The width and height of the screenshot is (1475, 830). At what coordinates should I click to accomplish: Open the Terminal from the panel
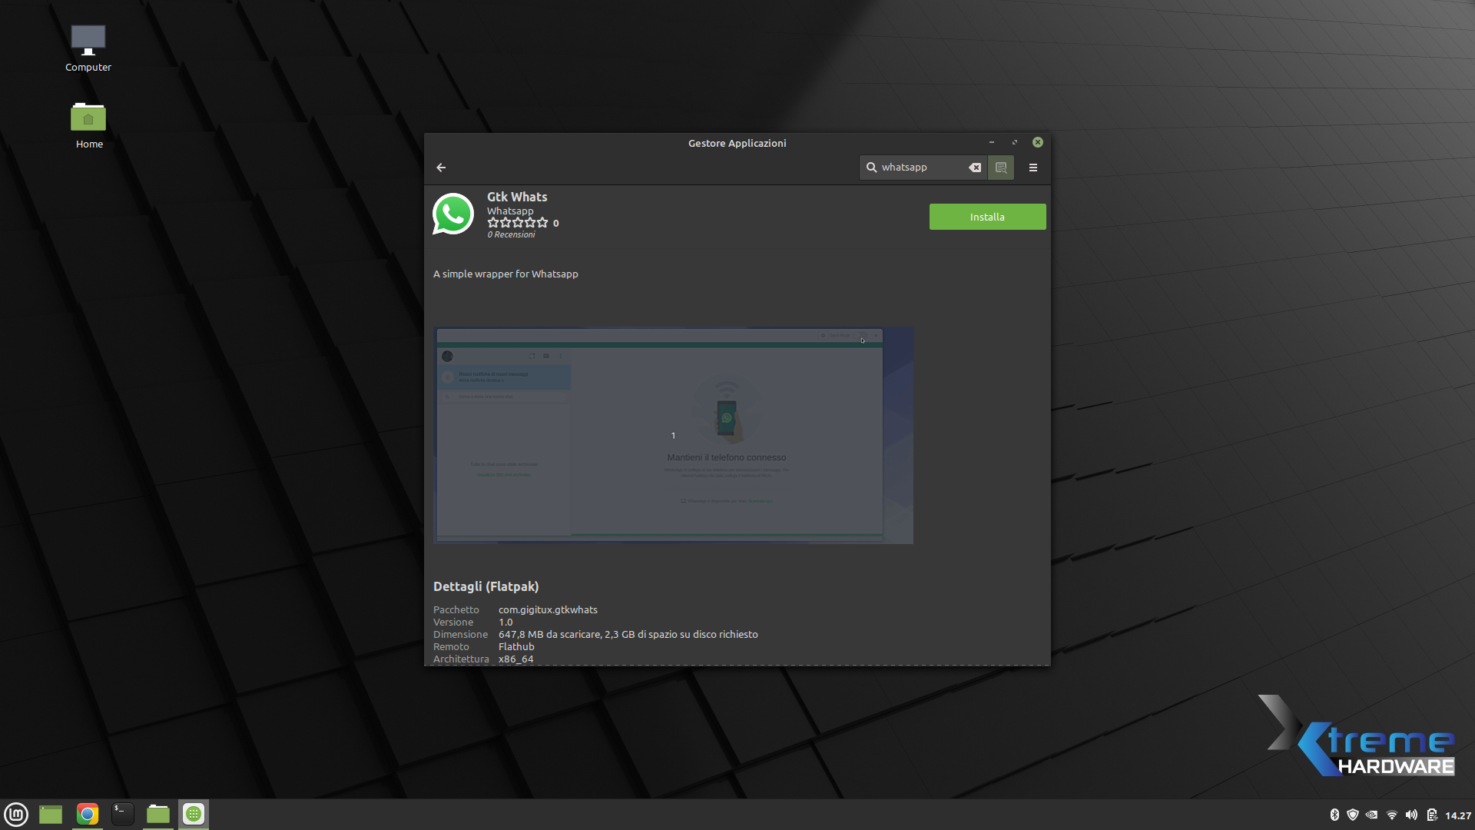point(123,814)
